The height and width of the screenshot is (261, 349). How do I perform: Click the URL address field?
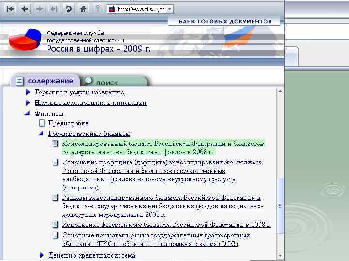point(141,9)
